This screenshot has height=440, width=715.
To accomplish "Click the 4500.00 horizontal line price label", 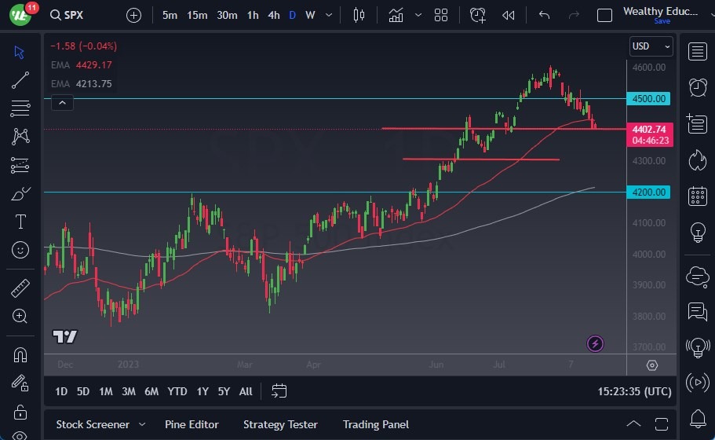I will click(648, 99).
